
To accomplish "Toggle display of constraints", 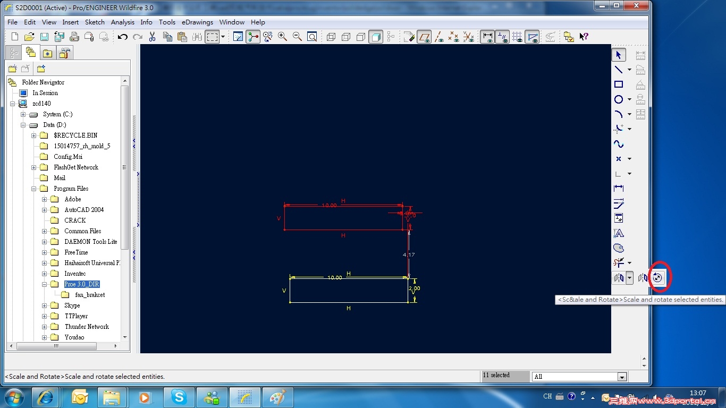I will click(502, 37).
